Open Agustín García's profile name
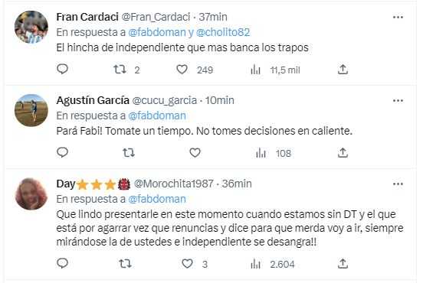Screen dimensions: 423x283 coord(93,100)
